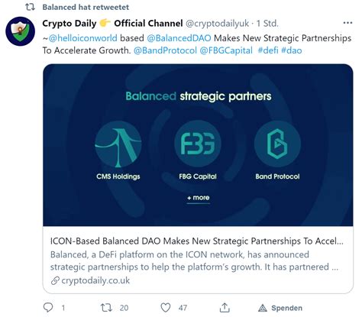Visit the @BandProtocol mention

click(x=165, y=50)
